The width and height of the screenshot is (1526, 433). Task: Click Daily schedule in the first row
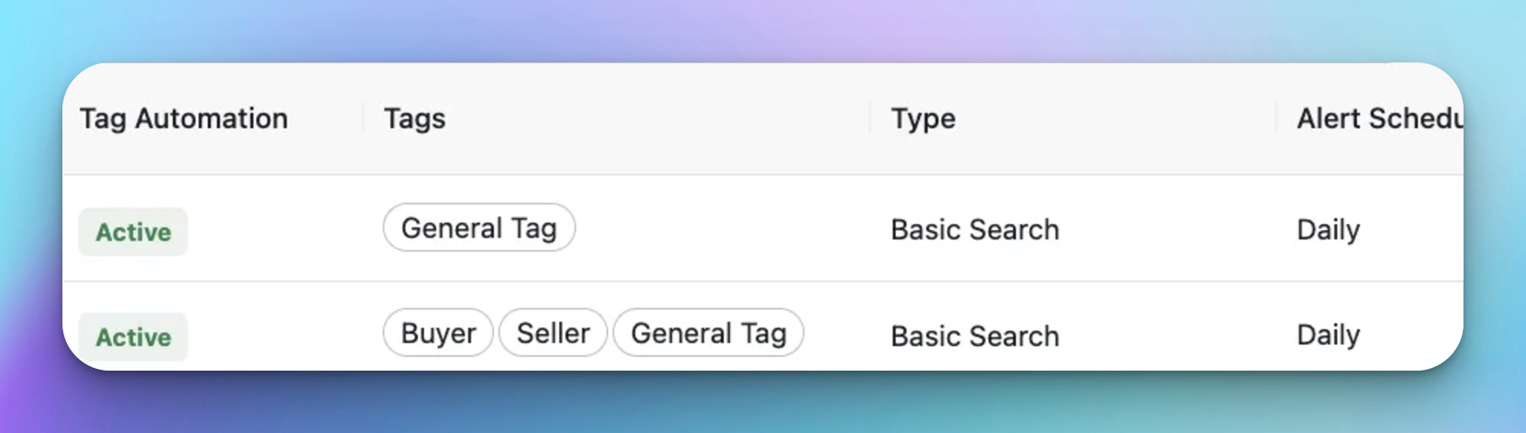click(x=1328, y=229)
